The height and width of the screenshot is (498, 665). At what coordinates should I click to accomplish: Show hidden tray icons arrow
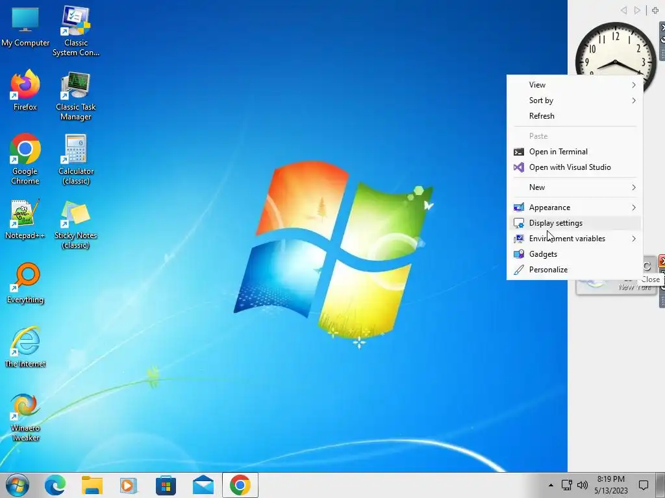[551, 485]
